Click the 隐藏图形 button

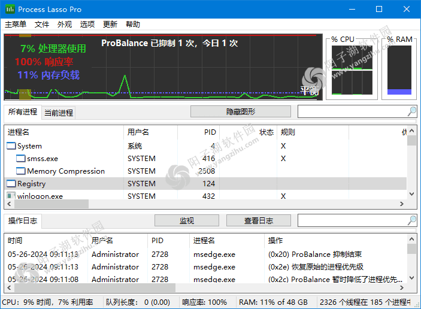(241, 111)
